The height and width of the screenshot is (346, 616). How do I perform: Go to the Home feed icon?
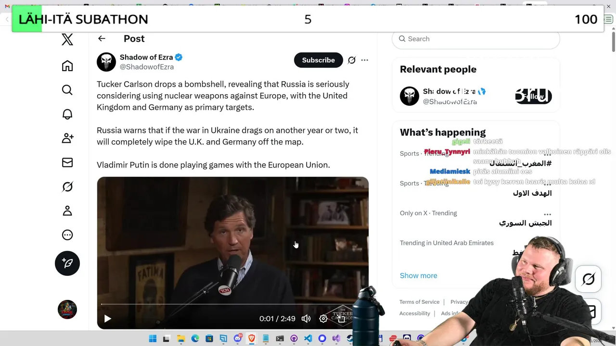(x=67, y=66)
